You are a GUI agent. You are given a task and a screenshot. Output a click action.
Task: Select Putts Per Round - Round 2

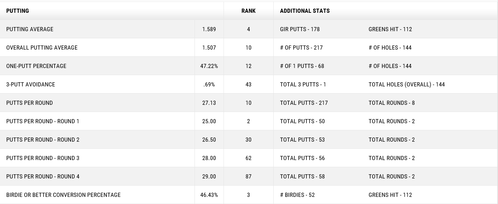pos(43,140)
